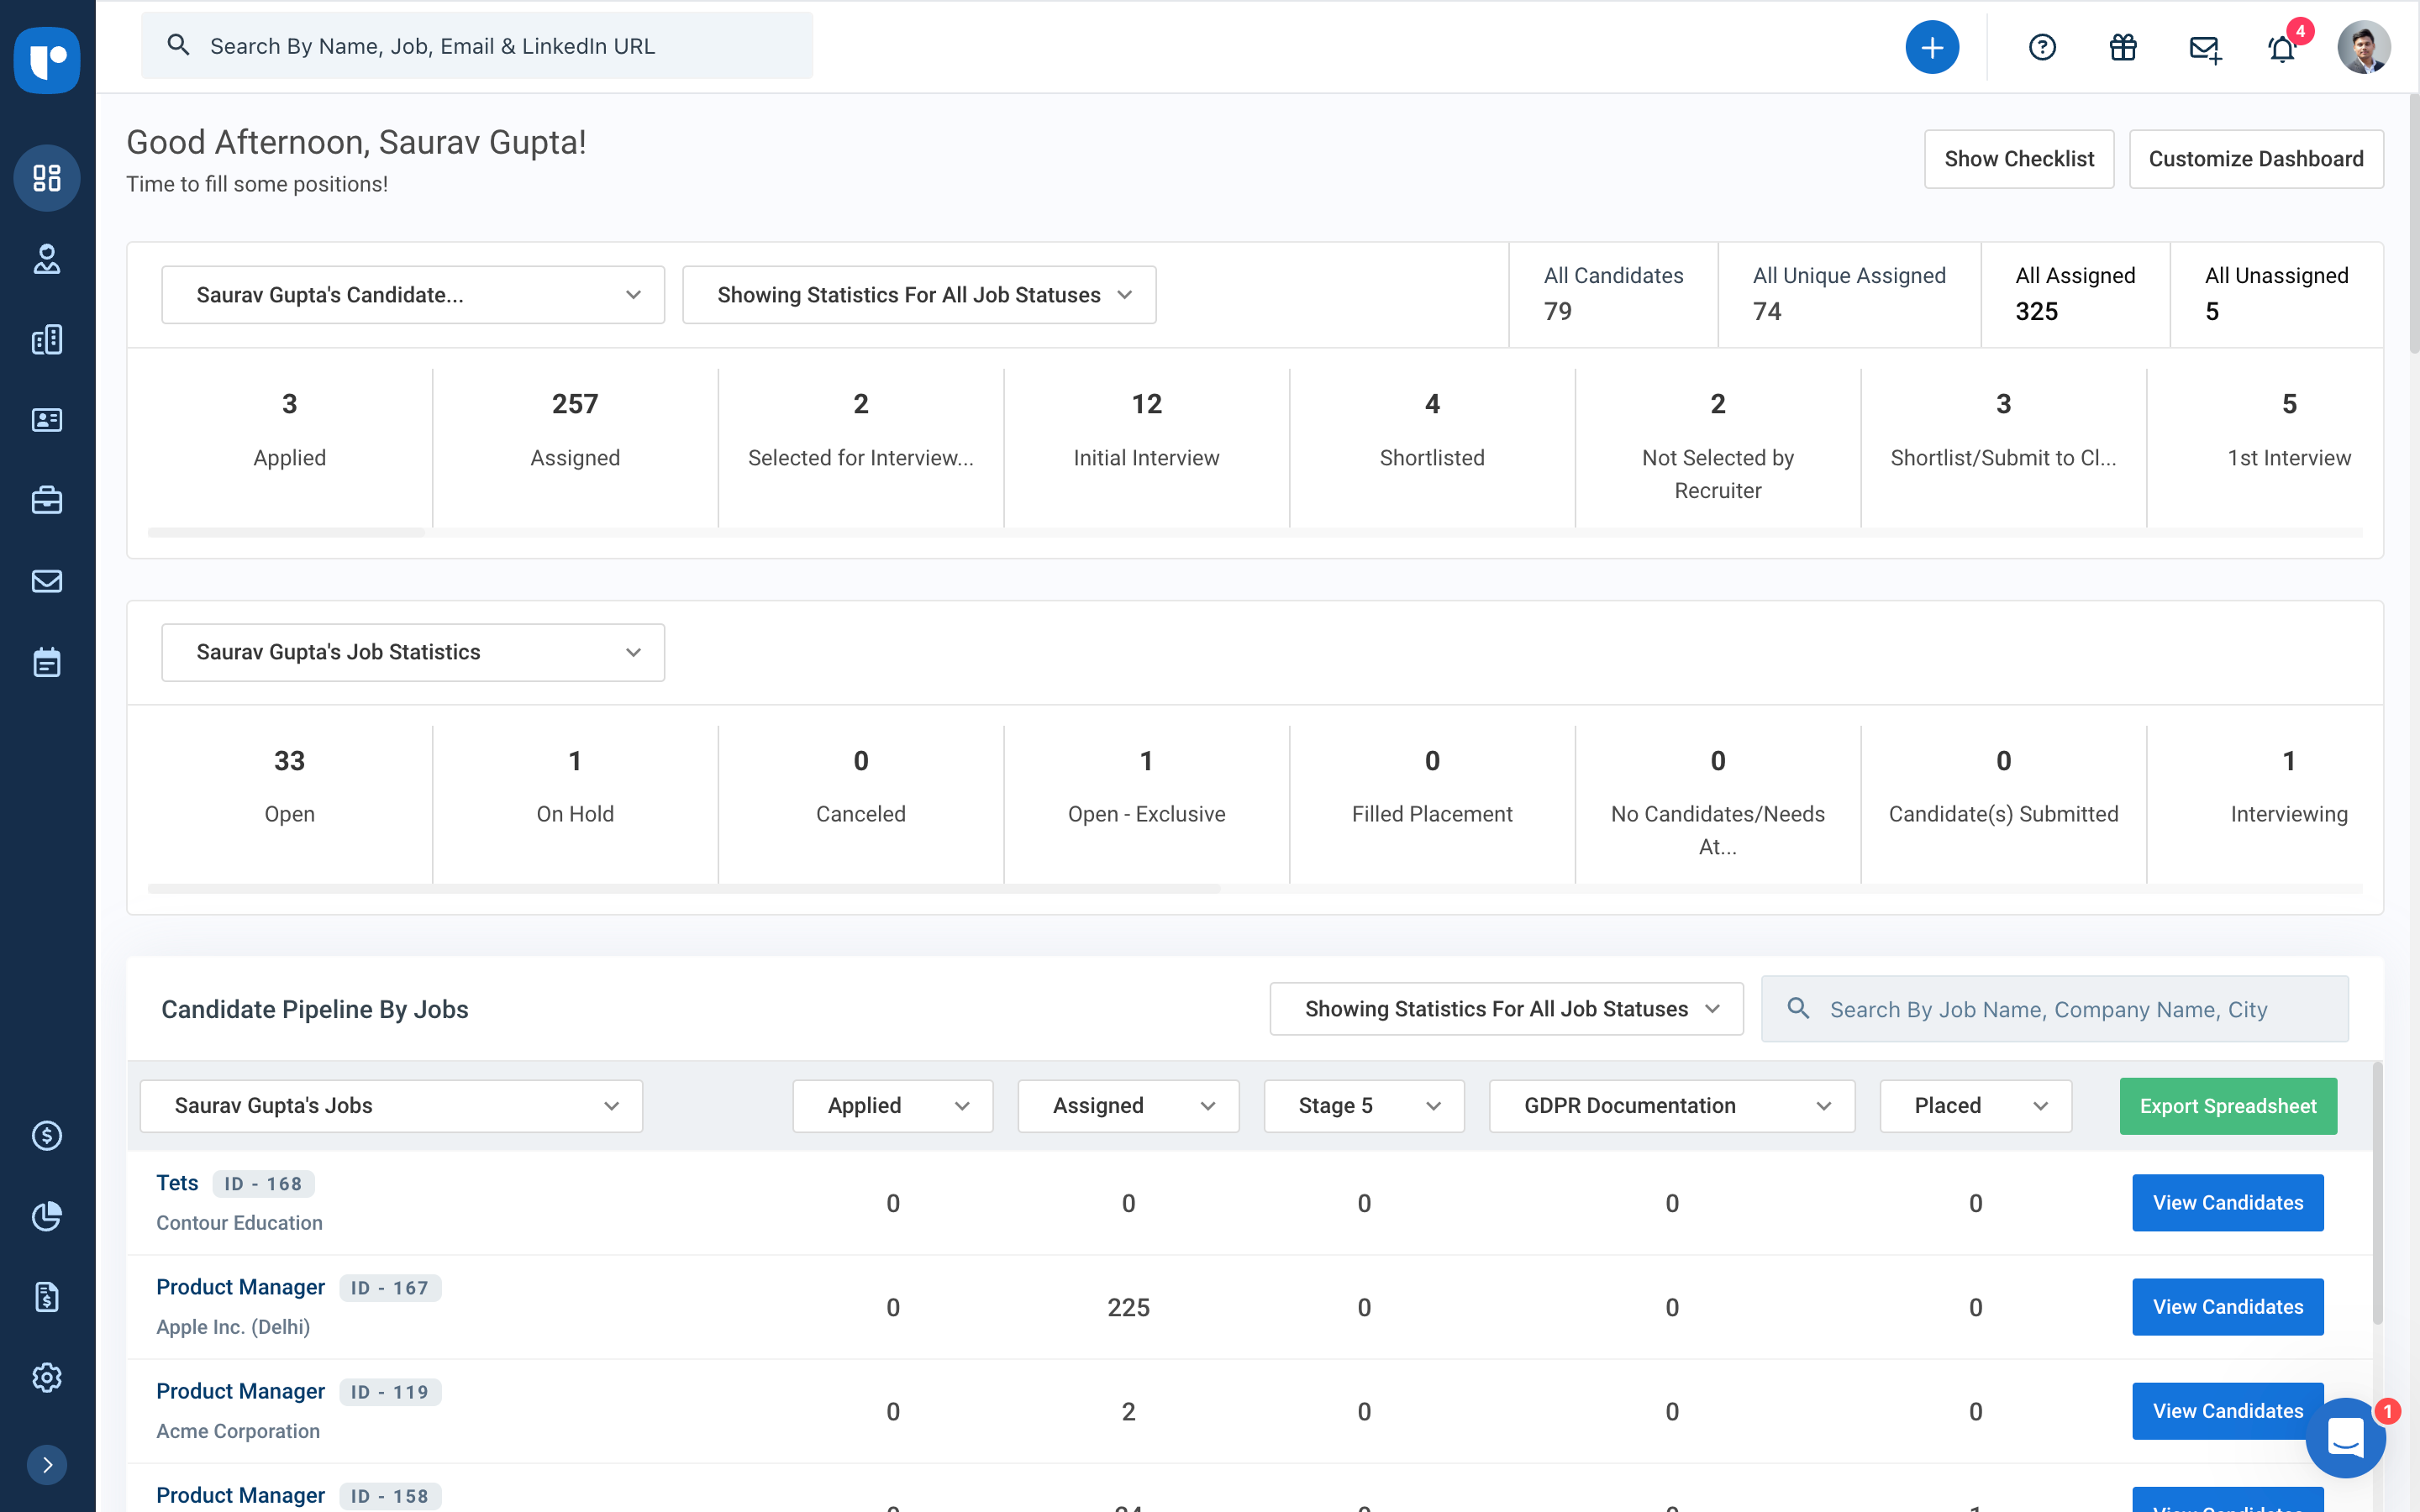The height and width of the screenshot is (1512, 2420).
Task: Open the Product Manager ID-167 job link
Action: point(240,1287)
